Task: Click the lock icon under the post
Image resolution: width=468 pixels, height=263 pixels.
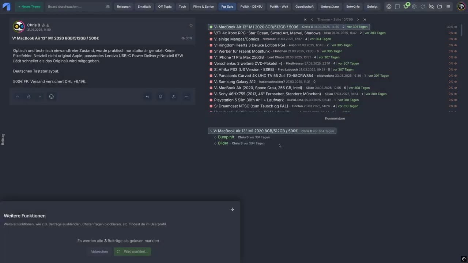Action: [29, 96]
